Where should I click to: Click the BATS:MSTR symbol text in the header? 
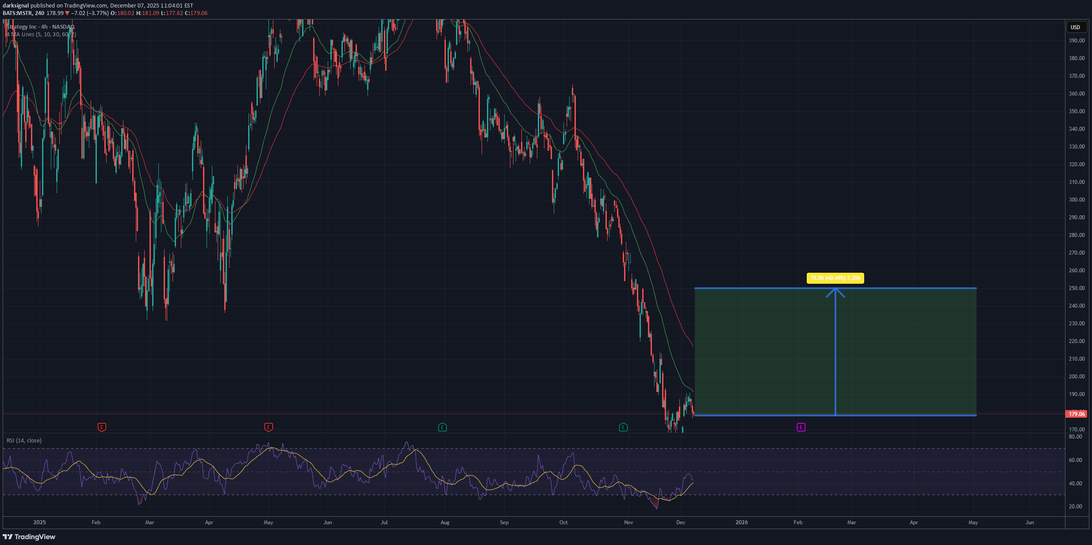pyautogui.click(x=18, y=13)
